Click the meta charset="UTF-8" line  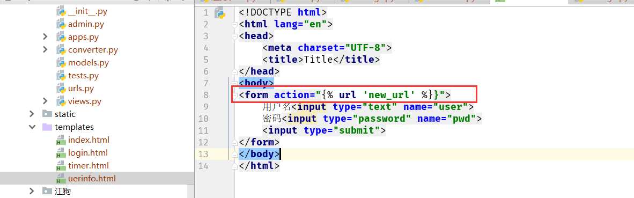point(327,48)
